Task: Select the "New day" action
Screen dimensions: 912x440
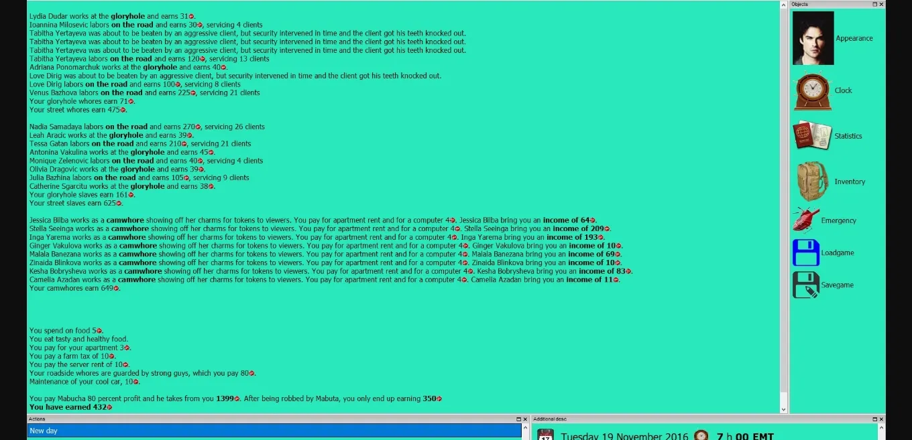Action: tap(274, 431)
